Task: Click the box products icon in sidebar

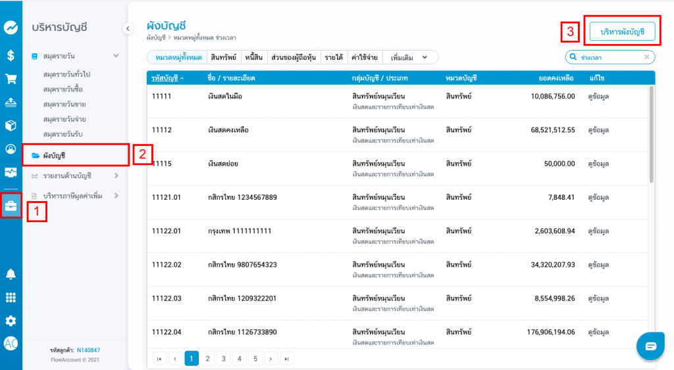Action: coord(11,125)
